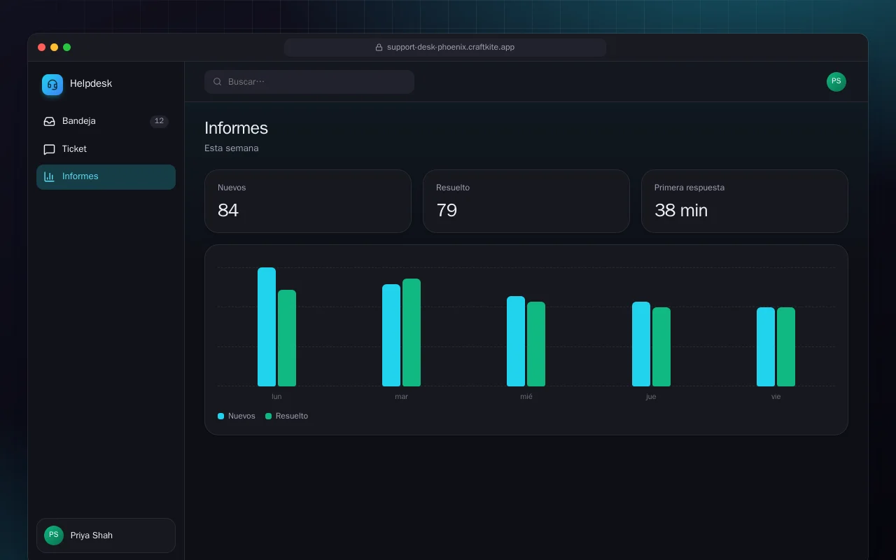The image size is (896, 560).
Task: Click the Helpdesk app name text
Action: (x=91, y=84)
